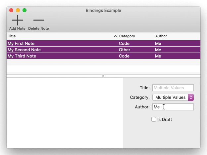This screenshot has width=207, height=155.
Task: Click the Title Multiple Values text field
Action: (173, 88)
